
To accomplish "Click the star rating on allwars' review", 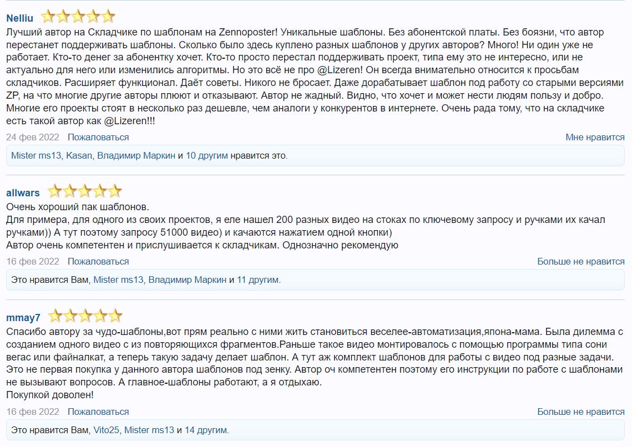I will click(84, 192).
